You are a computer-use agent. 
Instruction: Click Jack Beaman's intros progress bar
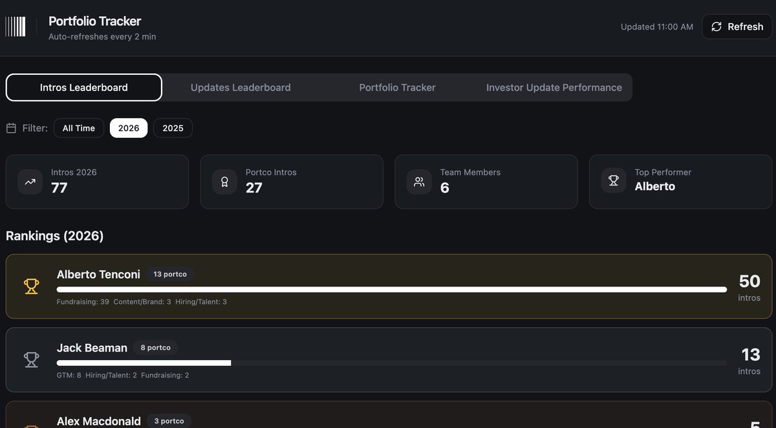click(x=392, y=363)
